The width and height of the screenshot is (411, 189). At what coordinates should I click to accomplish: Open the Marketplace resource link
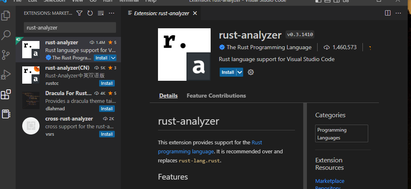(330, 181)
